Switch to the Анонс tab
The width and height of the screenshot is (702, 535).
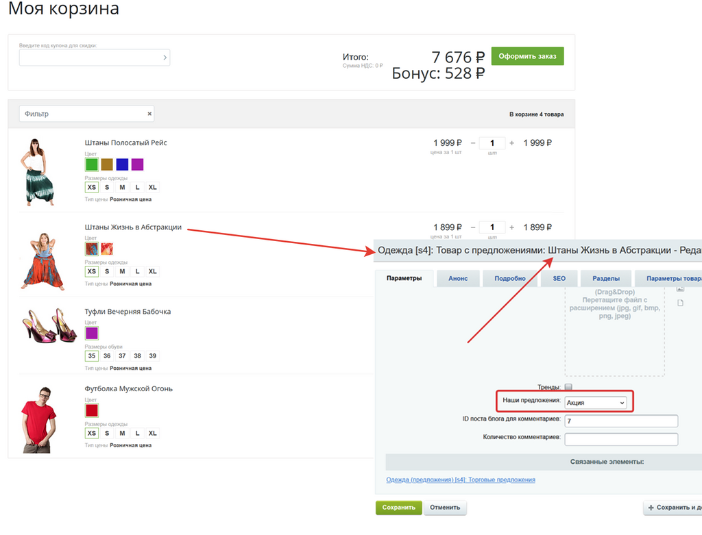(458, 279)
